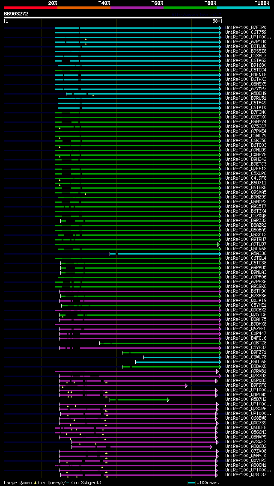274x486 pixels.
Task: Select UniRef100_A9NLD9 hit name
Action: click(x=246, y=150)
